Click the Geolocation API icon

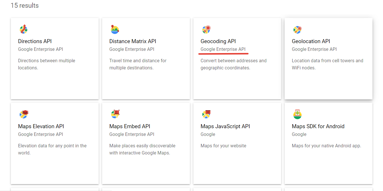[x=297, y=29]
